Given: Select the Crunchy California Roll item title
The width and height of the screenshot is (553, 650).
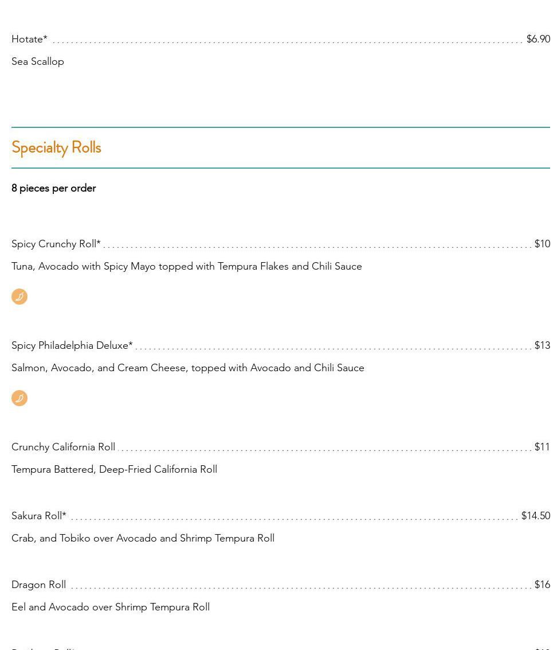Looking at the screenshot, I should click(x=63, y=447).
